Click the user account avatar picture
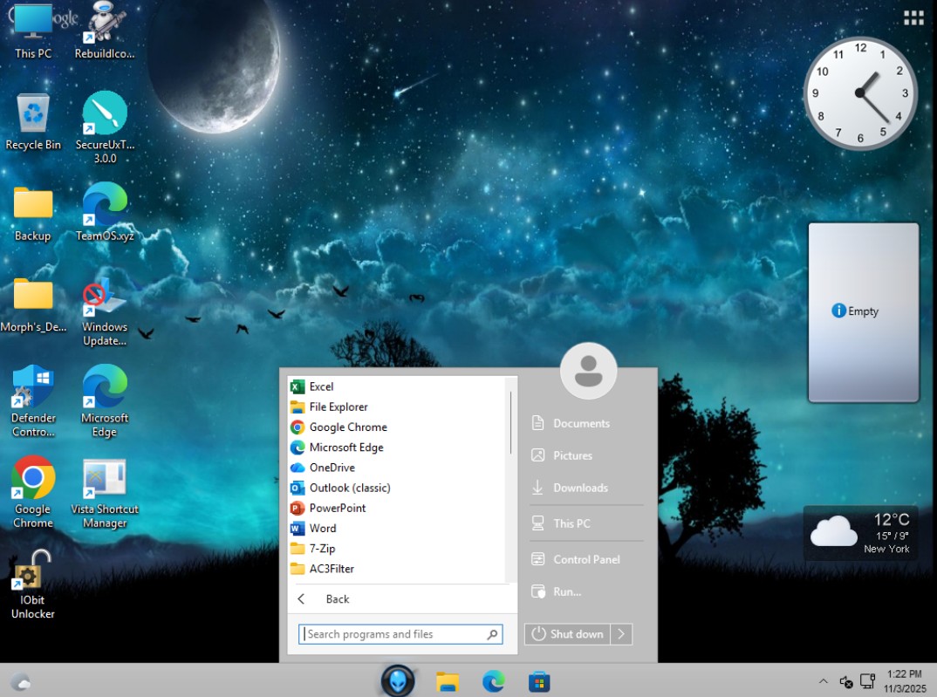This screenshot has height=697, width=937. click(x=589, y=370)
